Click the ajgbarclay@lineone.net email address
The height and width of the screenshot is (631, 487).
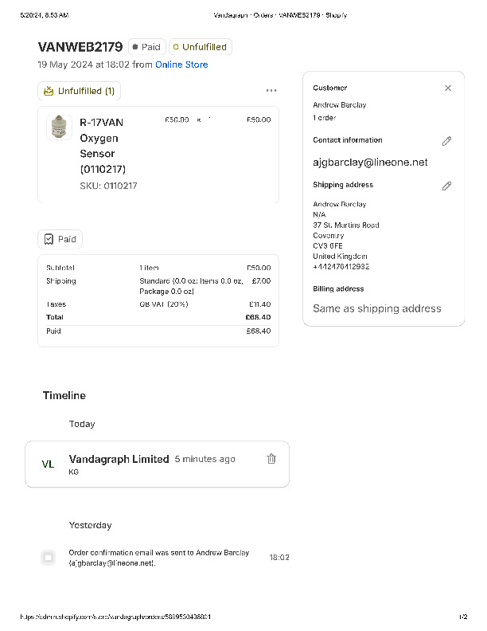370,162
